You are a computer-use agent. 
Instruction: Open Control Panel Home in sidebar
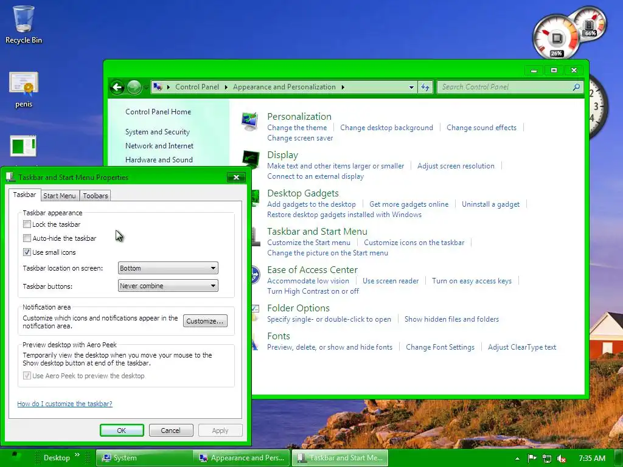pos(158,112)
